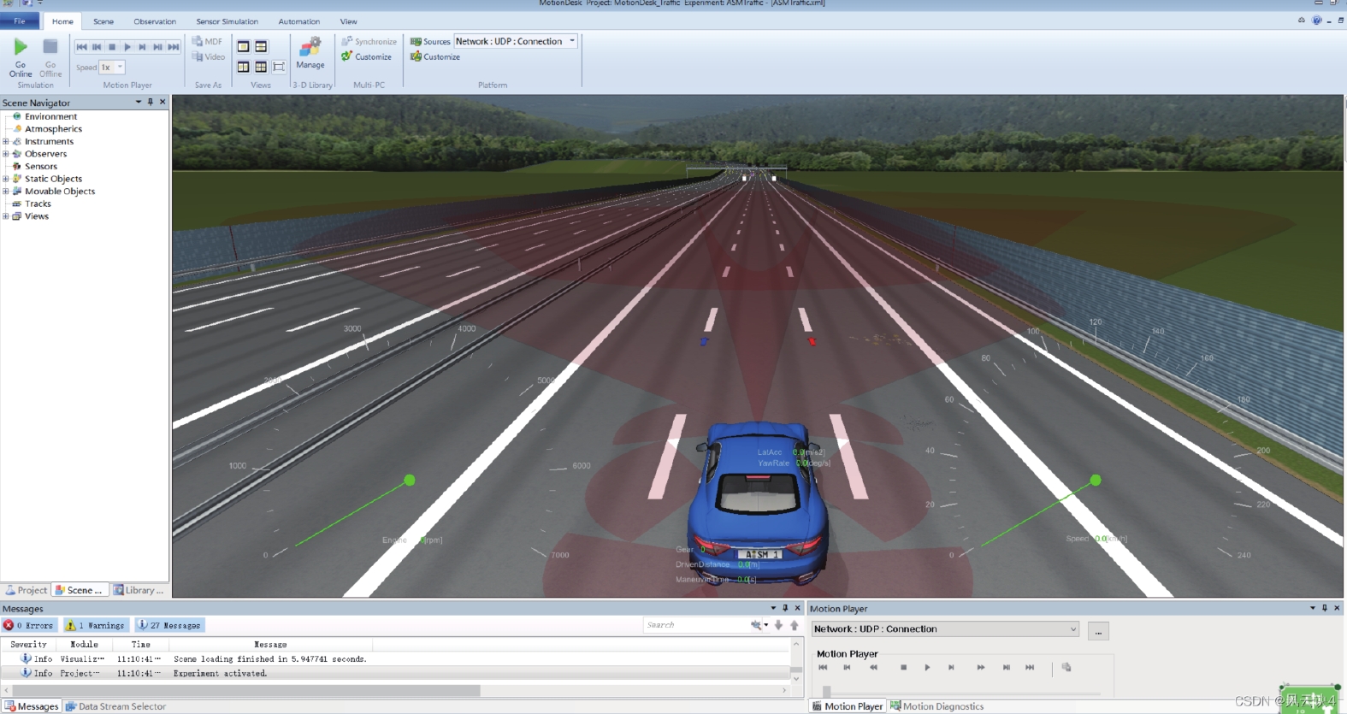Viewport: 1347px width, 714px height.
Task: Open the ribbon Platform connection dropdown
Action: [x=572, y=41]
